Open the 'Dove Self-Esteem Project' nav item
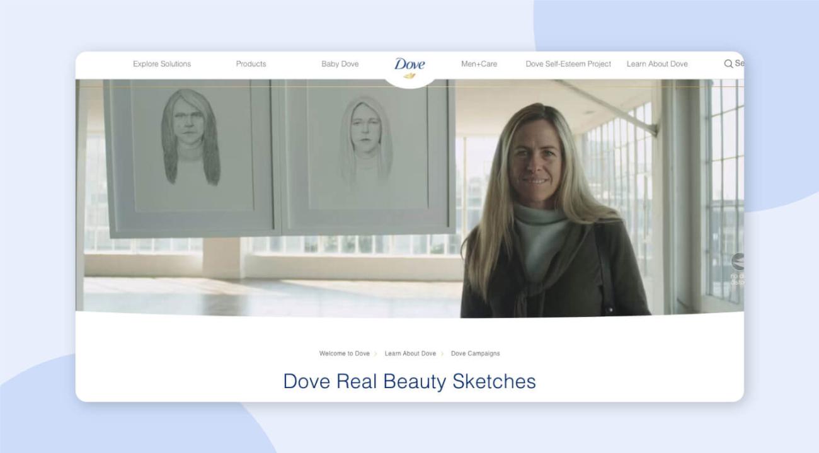Viewport: 819px width, 453px height. (x=568, y=64)
